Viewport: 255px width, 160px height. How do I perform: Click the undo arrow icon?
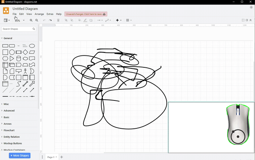[x=45, y=20]
